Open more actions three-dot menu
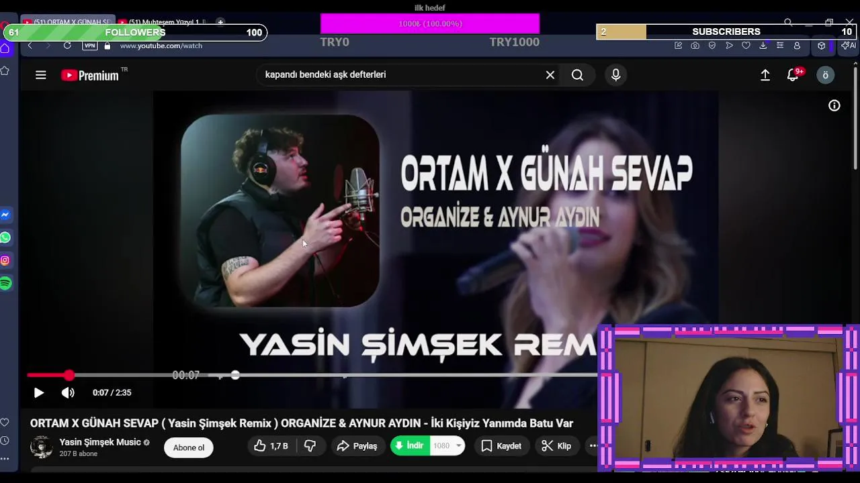This screenshot has width=860, height=483. pyautogui.click(x=593, y=446)
